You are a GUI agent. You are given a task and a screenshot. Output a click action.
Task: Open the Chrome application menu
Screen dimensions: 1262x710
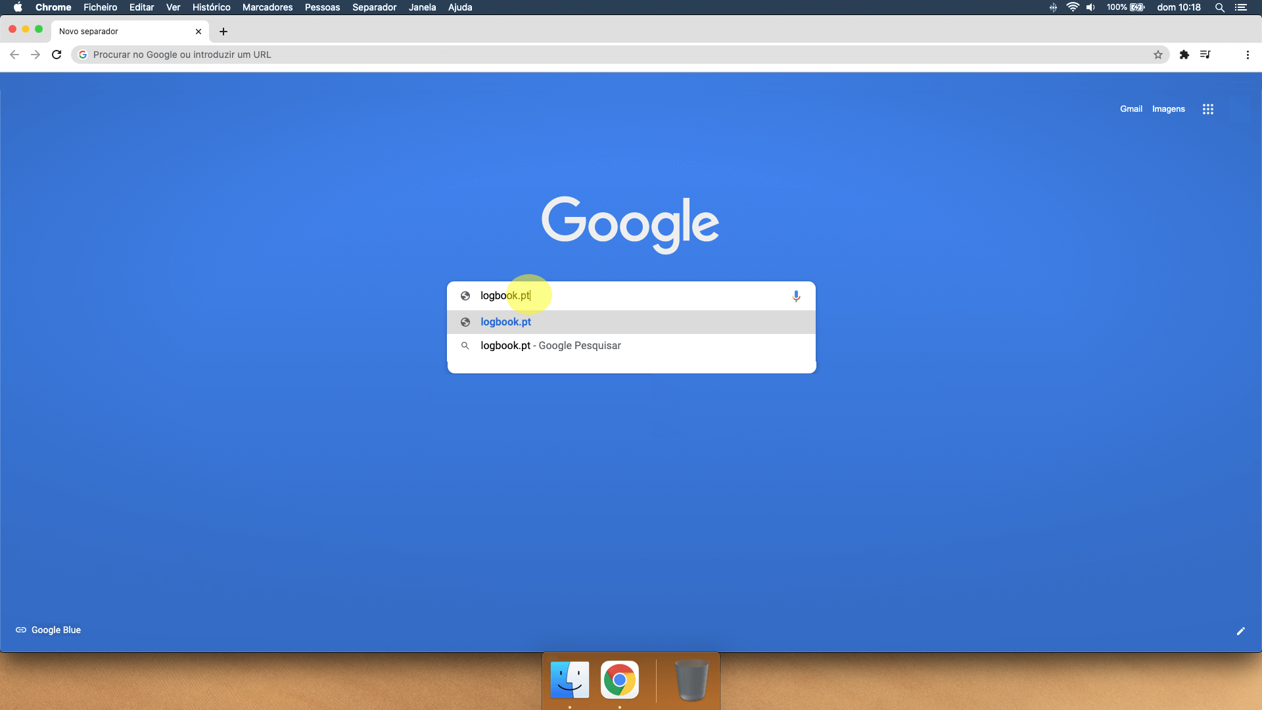coord(53,7)
